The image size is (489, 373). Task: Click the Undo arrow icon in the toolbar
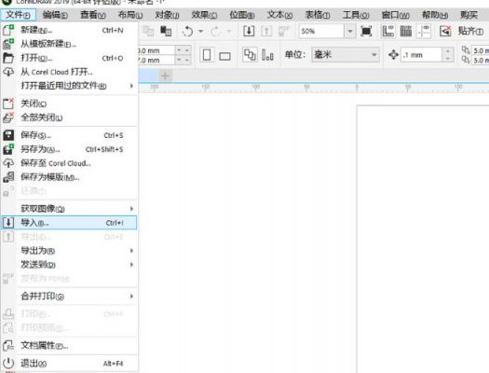point(188,31)
